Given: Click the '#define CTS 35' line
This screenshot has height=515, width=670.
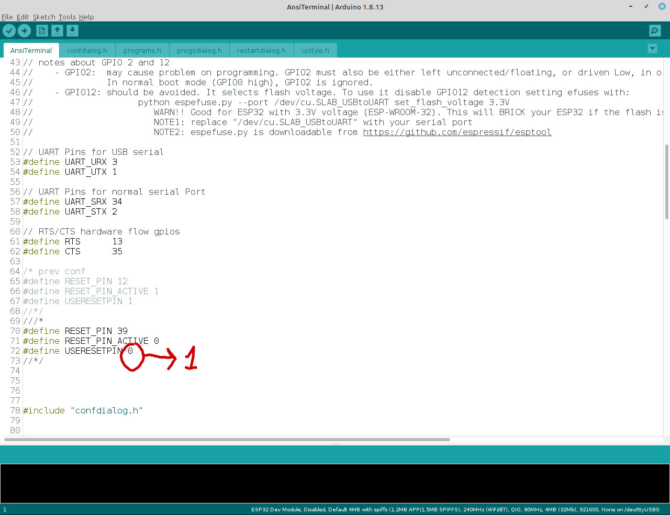Looking at the screenshot, I should 73,251.
